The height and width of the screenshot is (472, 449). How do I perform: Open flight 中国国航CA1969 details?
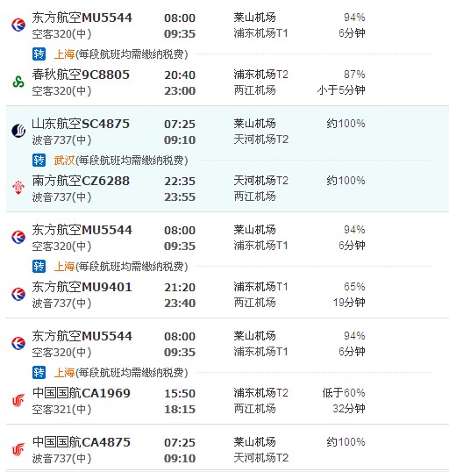tap(82, 393)
